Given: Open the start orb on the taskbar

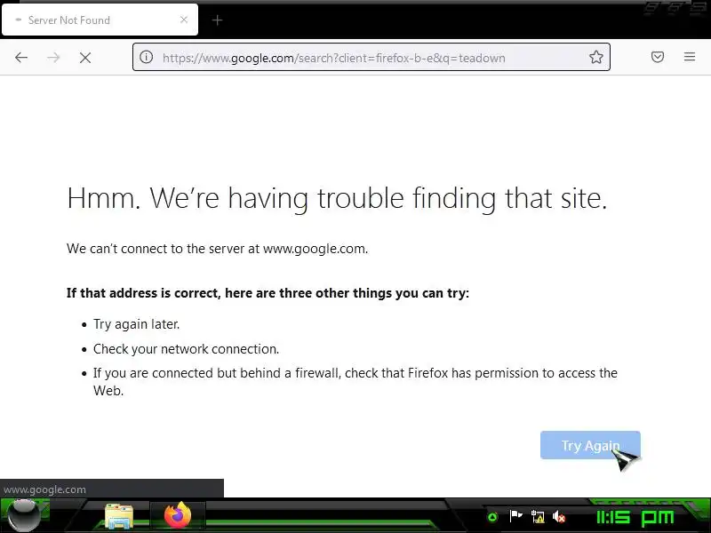Looking at the screenshot, I should coord(24,515).
